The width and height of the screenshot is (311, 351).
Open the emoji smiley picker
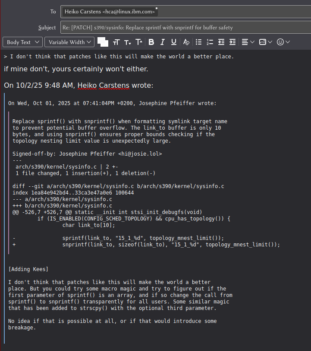click(x=283, y=42)
